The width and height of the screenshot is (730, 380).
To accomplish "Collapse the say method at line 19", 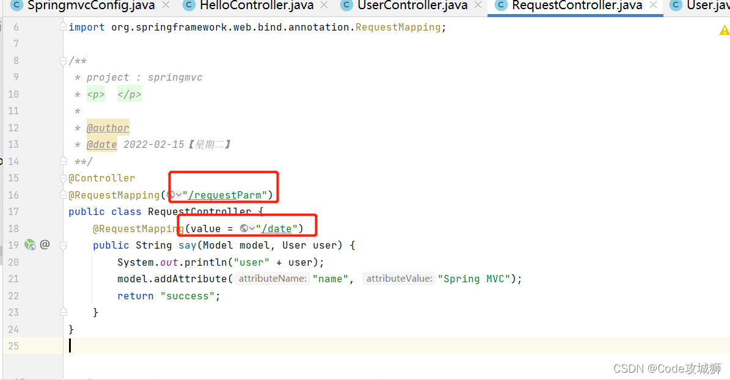I will click(x=64, y=246).
